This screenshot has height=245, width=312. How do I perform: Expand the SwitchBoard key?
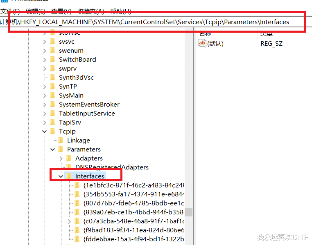point(45,60)
